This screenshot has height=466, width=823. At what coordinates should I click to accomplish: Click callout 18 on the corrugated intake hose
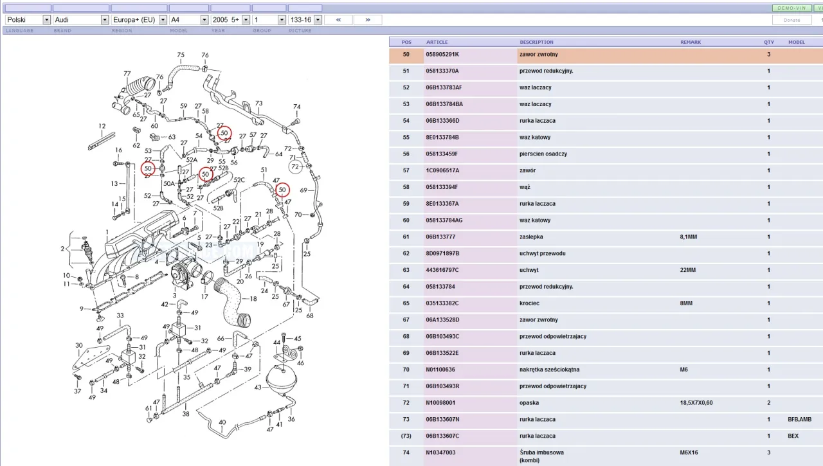pos(253,299)
